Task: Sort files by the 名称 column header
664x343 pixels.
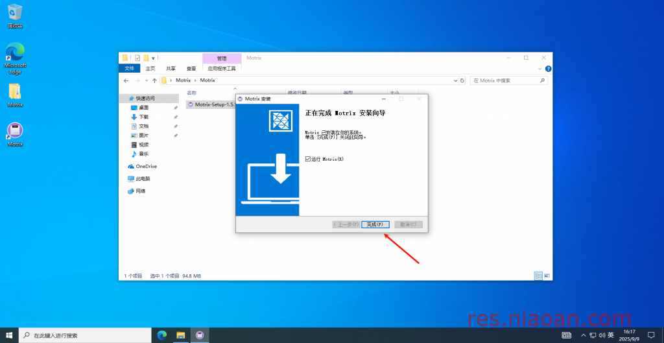Action: click(192, 92)
